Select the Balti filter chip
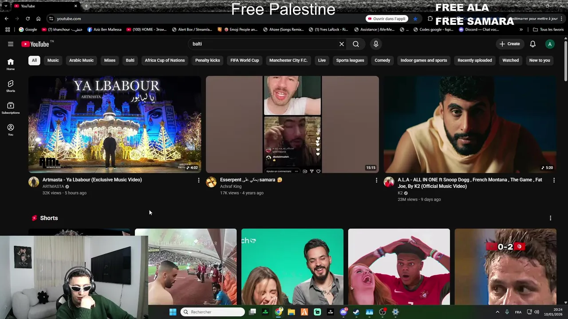The image size is (568, 319). [x=130, y=60]
